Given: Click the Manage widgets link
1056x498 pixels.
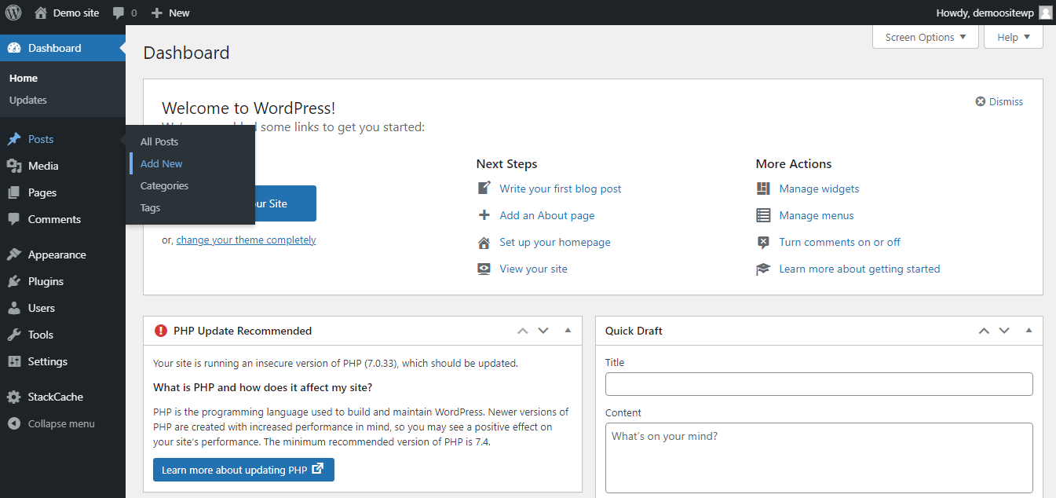Looking at the screenshot, I should [819, 189].
